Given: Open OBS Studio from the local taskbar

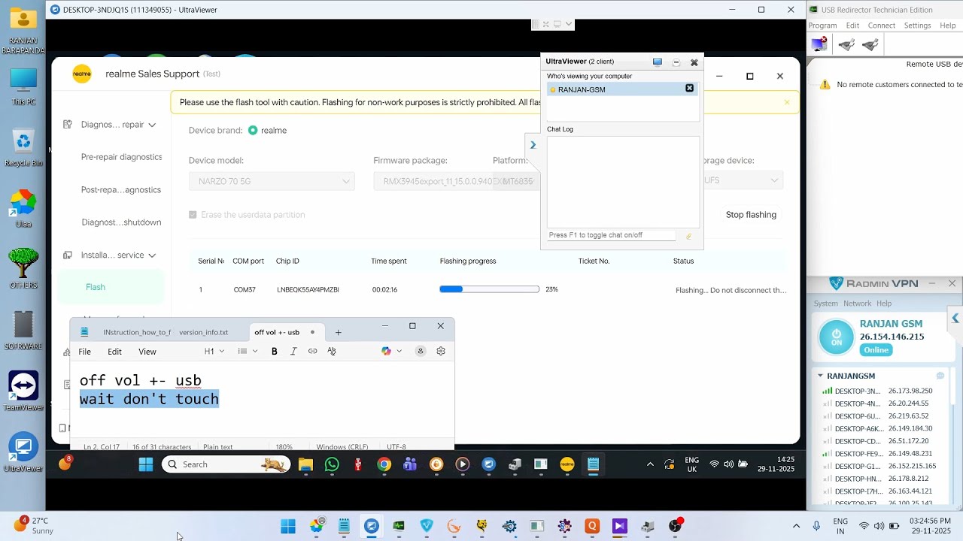Looking at the screenshot, I should (675, 526).
